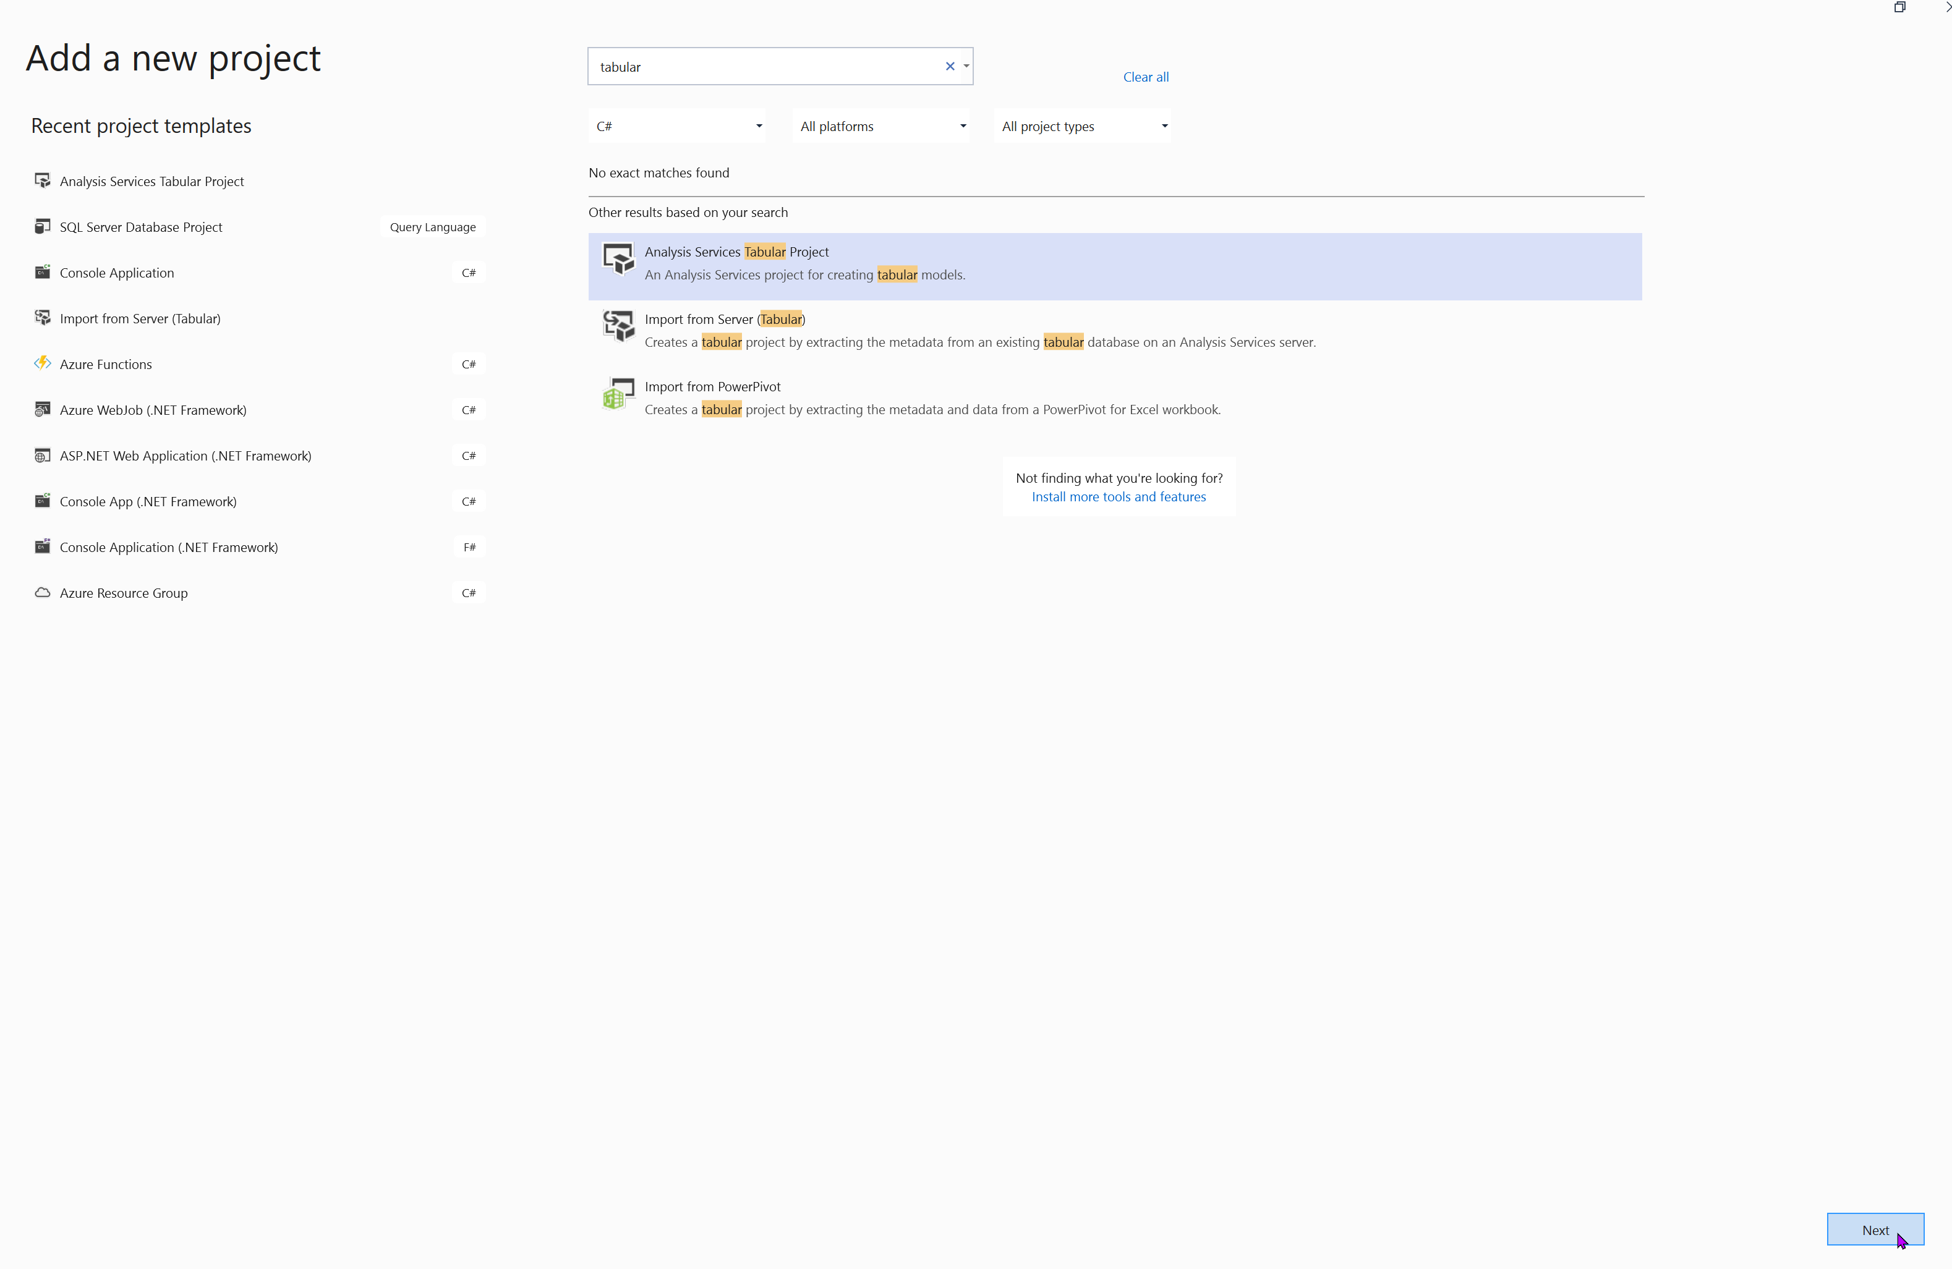Click the Analysis Services Tabular Project result icon

618,259
